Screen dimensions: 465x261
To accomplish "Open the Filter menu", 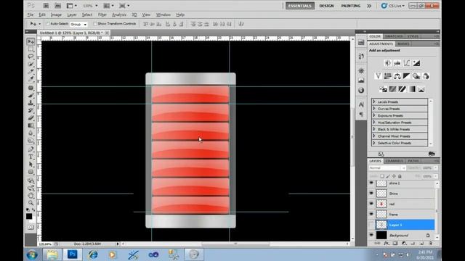I will (102, 14).
